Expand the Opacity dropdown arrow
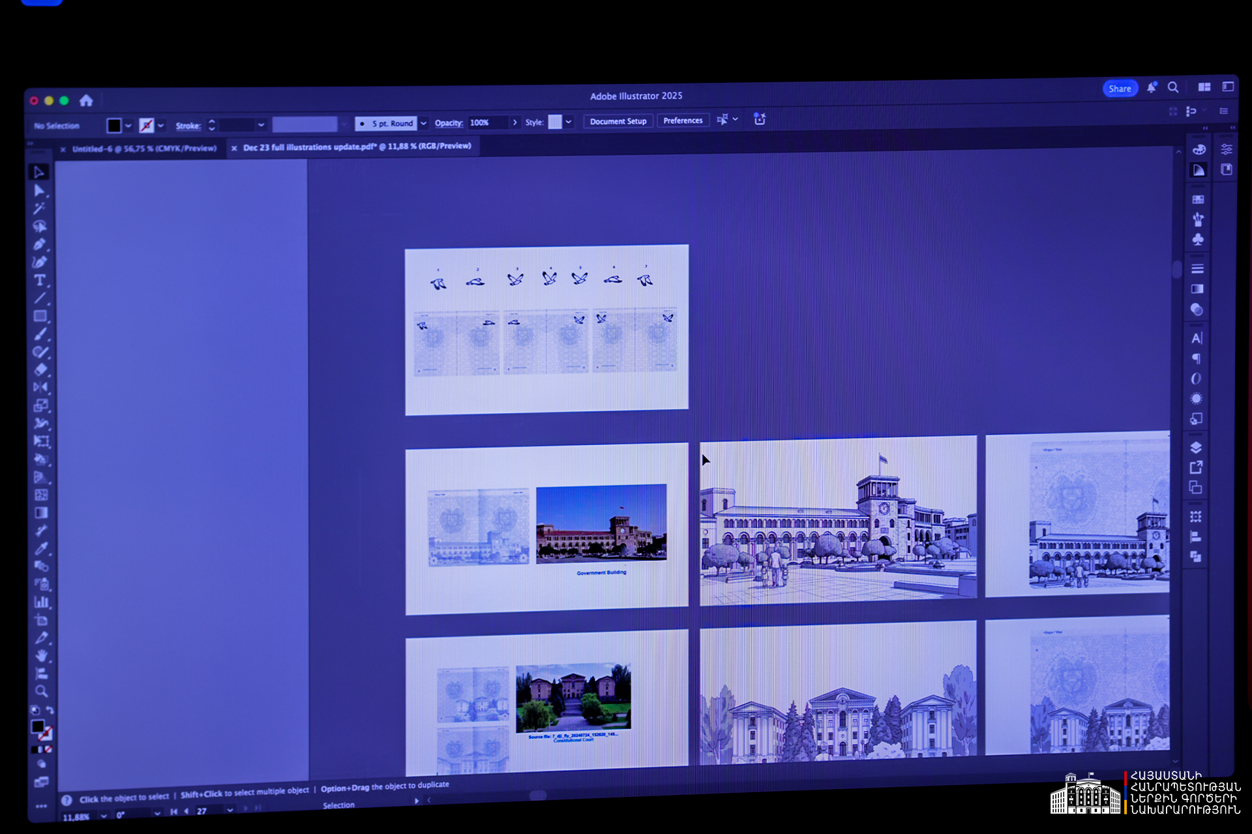The image size is (1252, 834). pos(515,122)
